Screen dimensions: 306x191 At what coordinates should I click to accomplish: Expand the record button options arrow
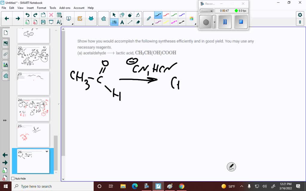[x=214, y=22]
